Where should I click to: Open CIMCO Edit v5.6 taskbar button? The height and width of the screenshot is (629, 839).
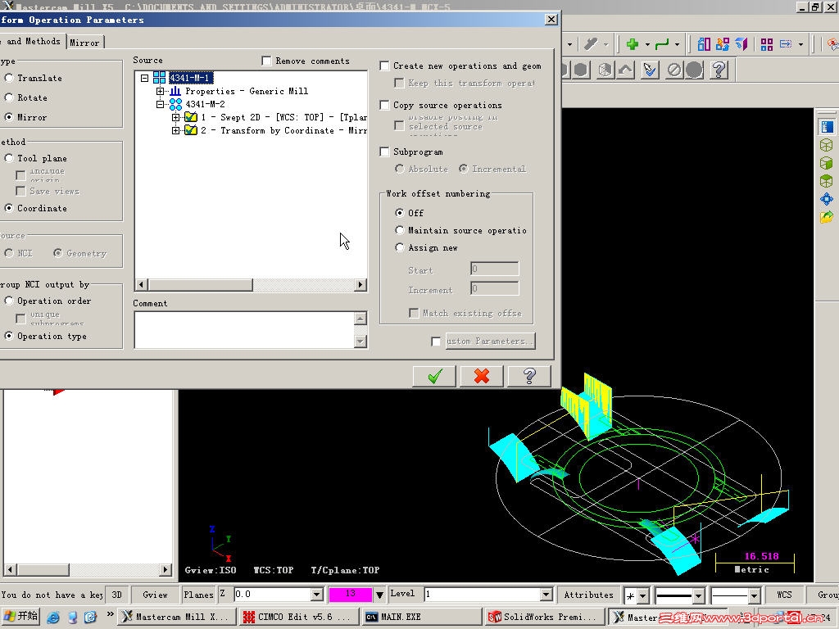click(298, 618)
